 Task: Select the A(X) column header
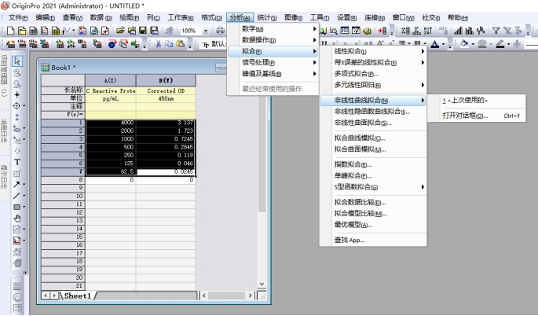point(110,80)
